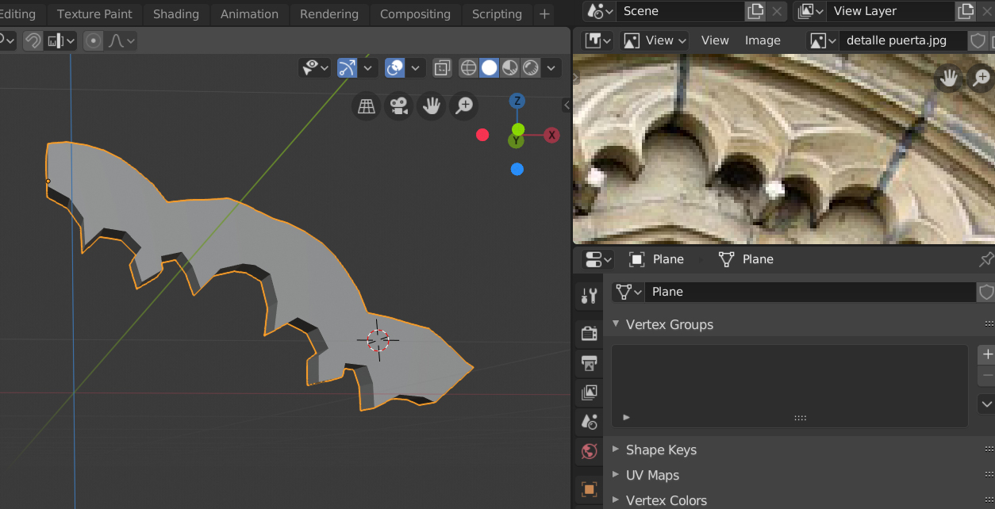Screen dimensions: 995x509
Task: Toggle viewport overlays display
Action: (395, 67)
